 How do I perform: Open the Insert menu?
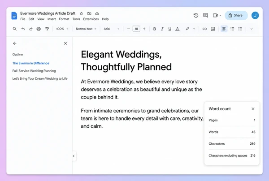[52, 19]
